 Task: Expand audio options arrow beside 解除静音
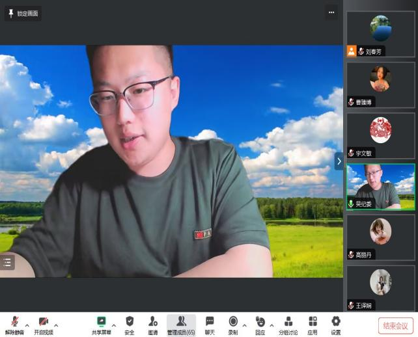click(x=27, y=325)
